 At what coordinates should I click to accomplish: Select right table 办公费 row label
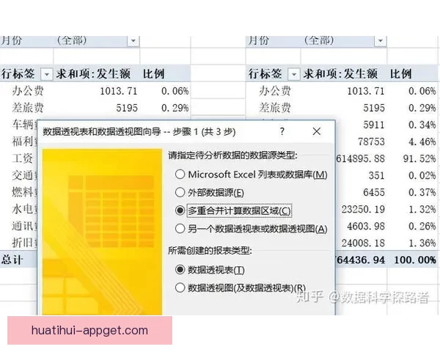275,91
